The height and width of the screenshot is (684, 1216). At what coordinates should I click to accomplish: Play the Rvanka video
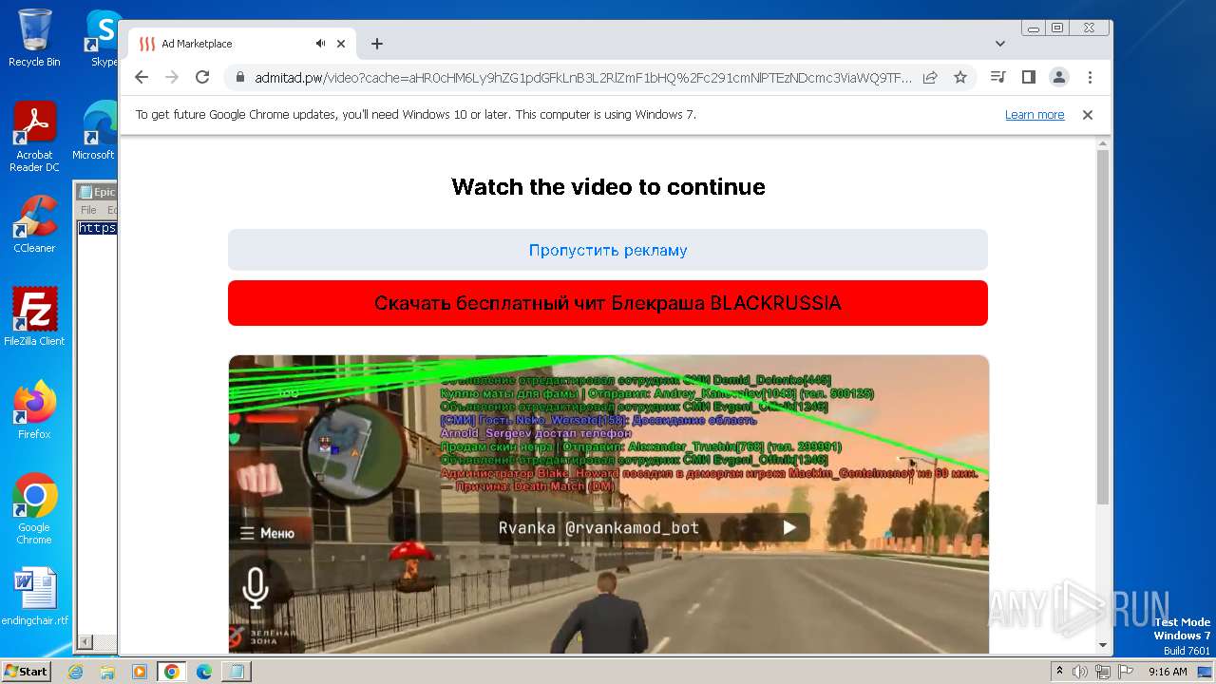(788, 528)
